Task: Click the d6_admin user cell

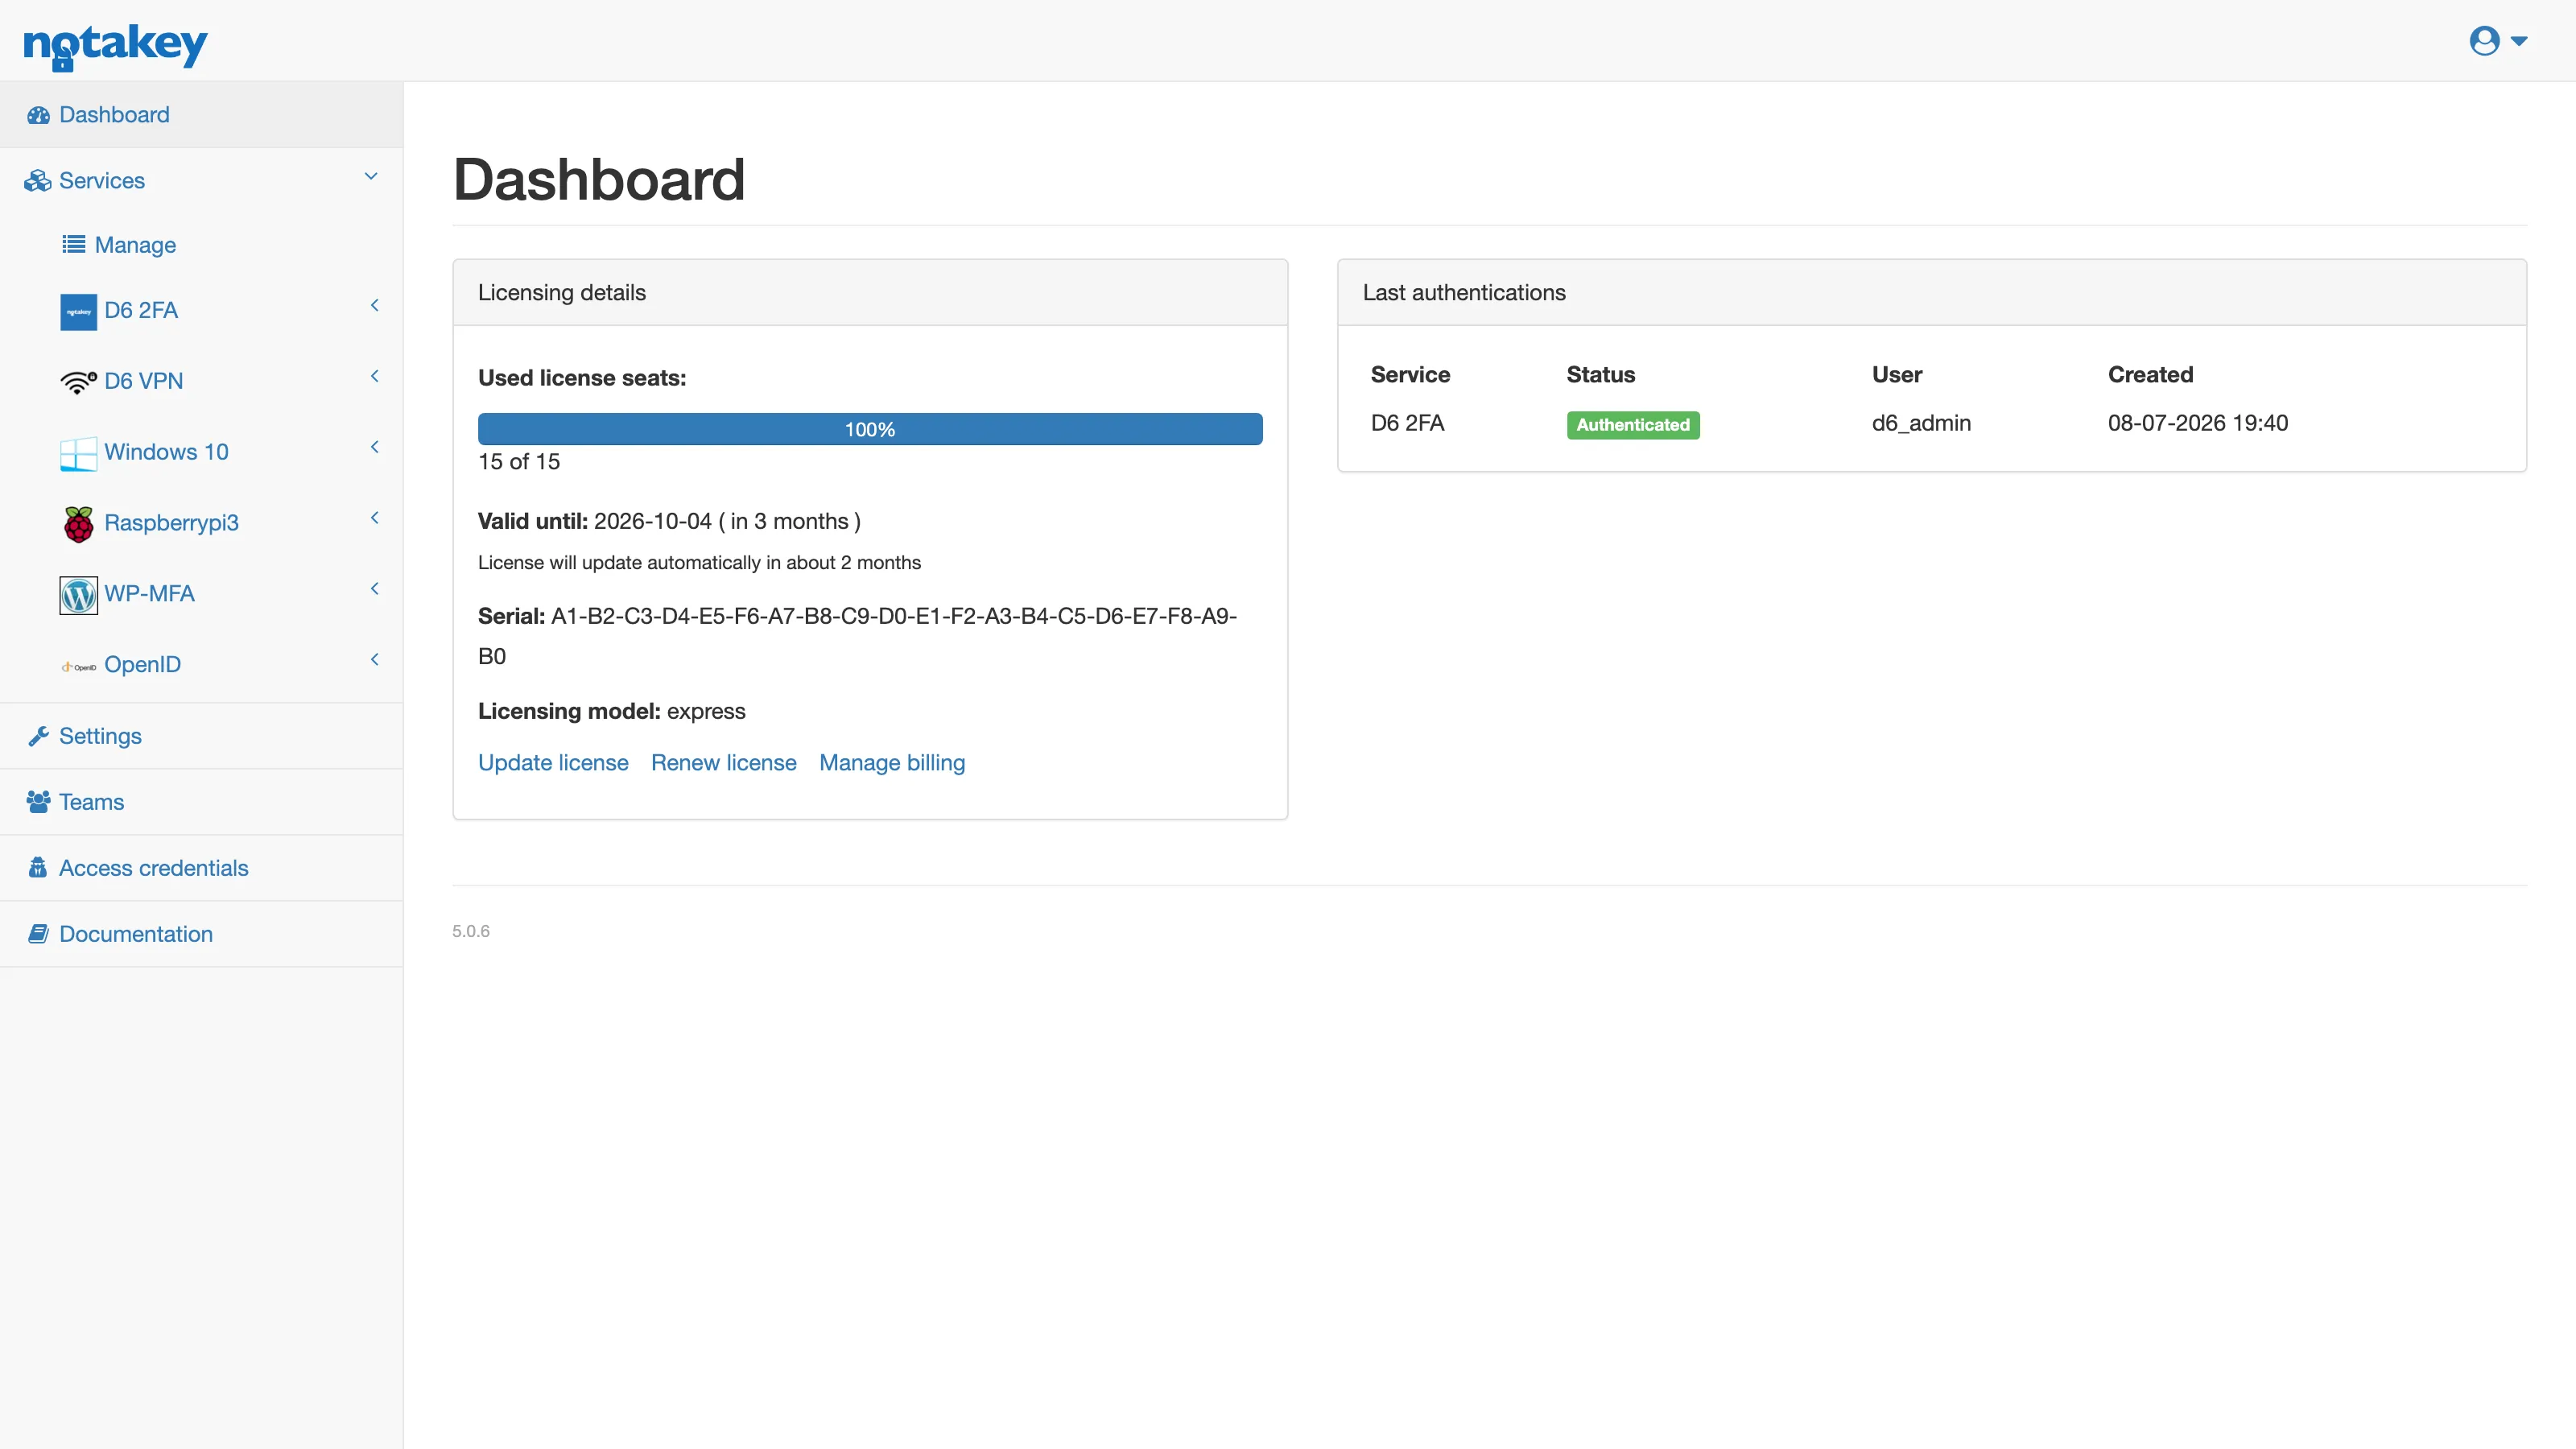Action: point(1921,423)
